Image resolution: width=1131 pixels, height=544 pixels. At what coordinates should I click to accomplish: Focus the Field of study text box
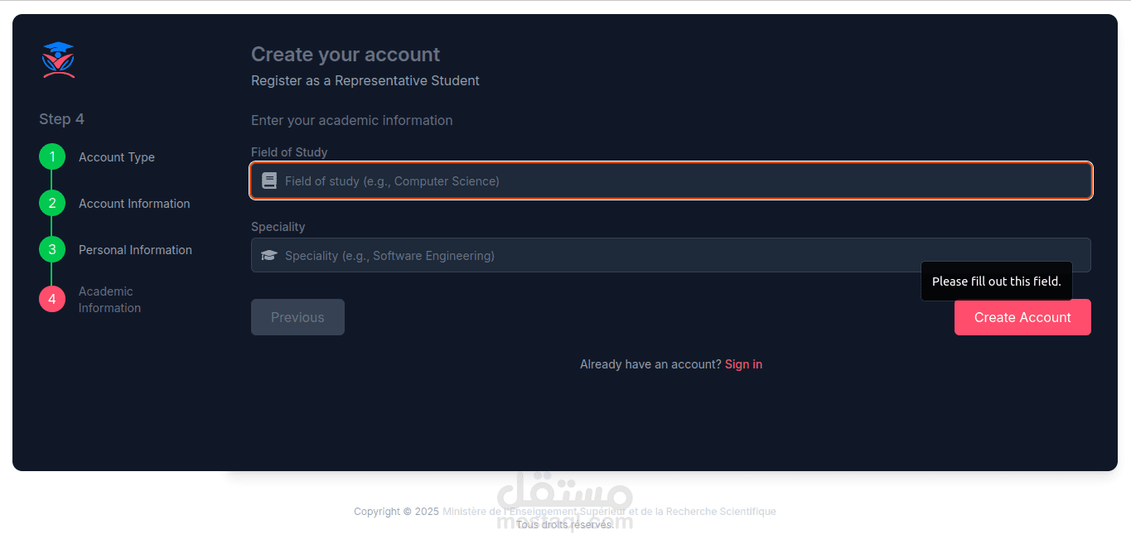point(671,181)
